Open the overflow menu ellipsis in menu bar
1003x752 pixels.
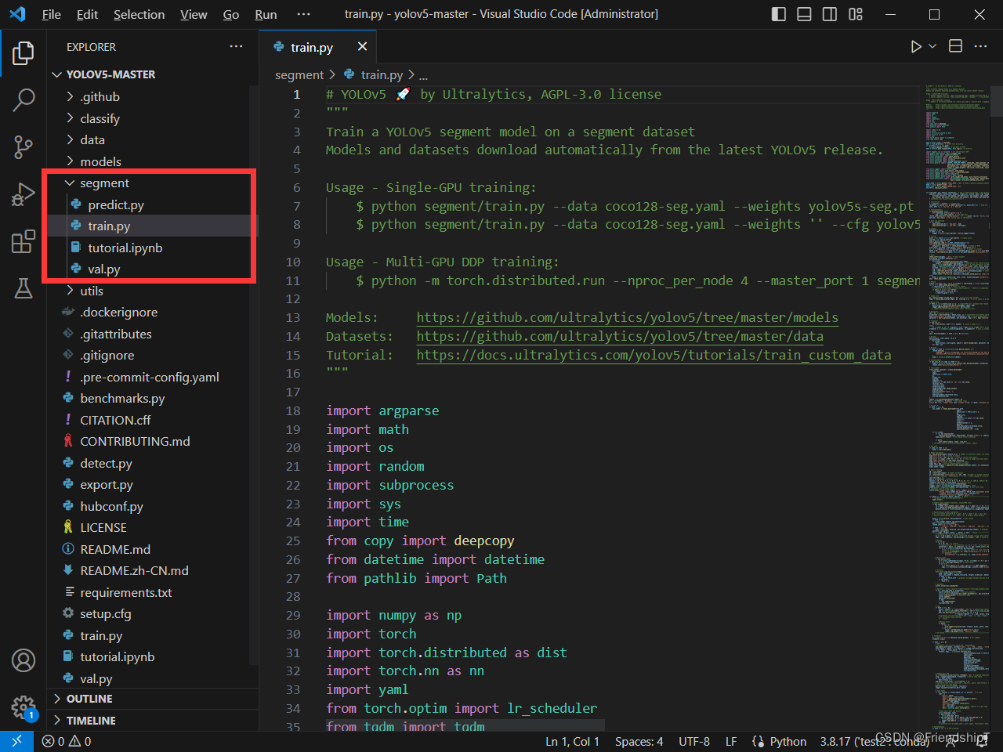point(303,14)
